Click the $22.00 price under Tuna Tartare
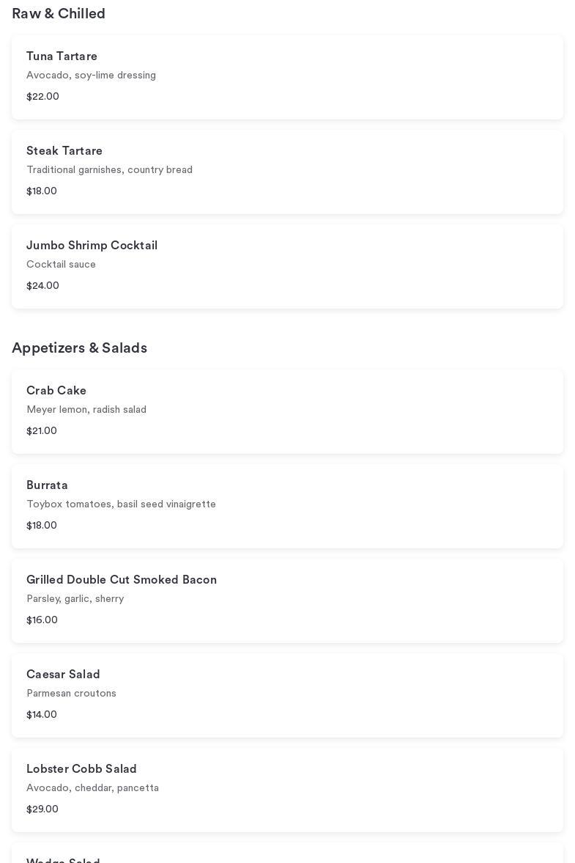This screenshot has height=863, width=575. tap(42, 97)
